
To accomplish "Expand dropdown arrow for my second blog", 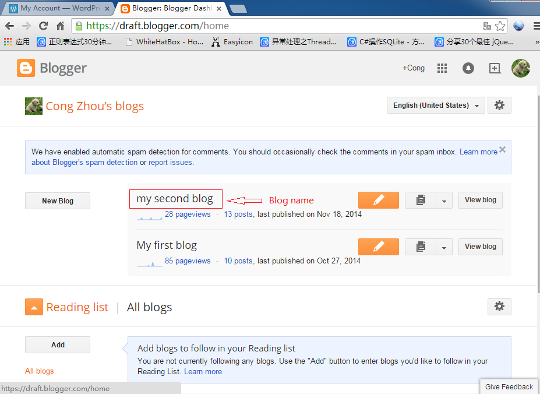I will tap(444, 200).
